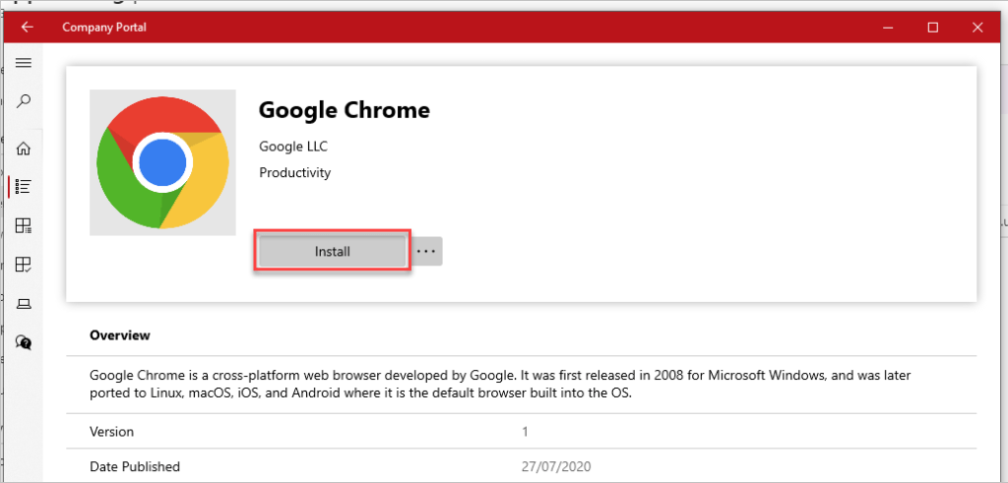Maximize the Company Portal window

pyautogui.click(x=933, y=27)
